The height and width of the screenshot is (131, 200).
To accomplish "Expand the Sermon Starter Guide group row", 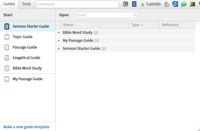I will coord(125,49).
